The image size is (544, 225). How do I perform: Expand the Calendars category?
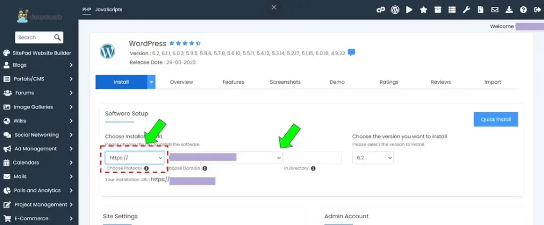[x=38, y=163]
